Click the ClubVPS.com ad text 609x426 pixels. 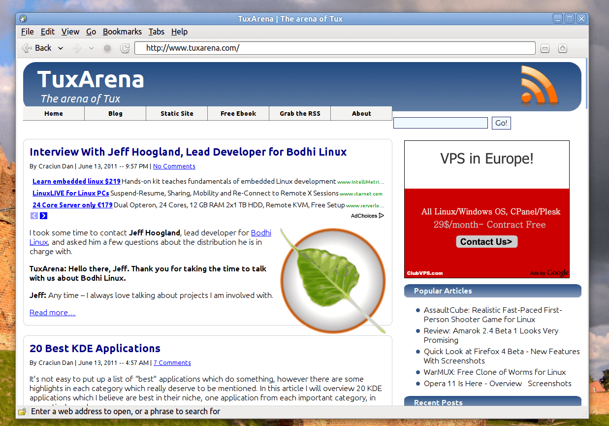(425, 273)
